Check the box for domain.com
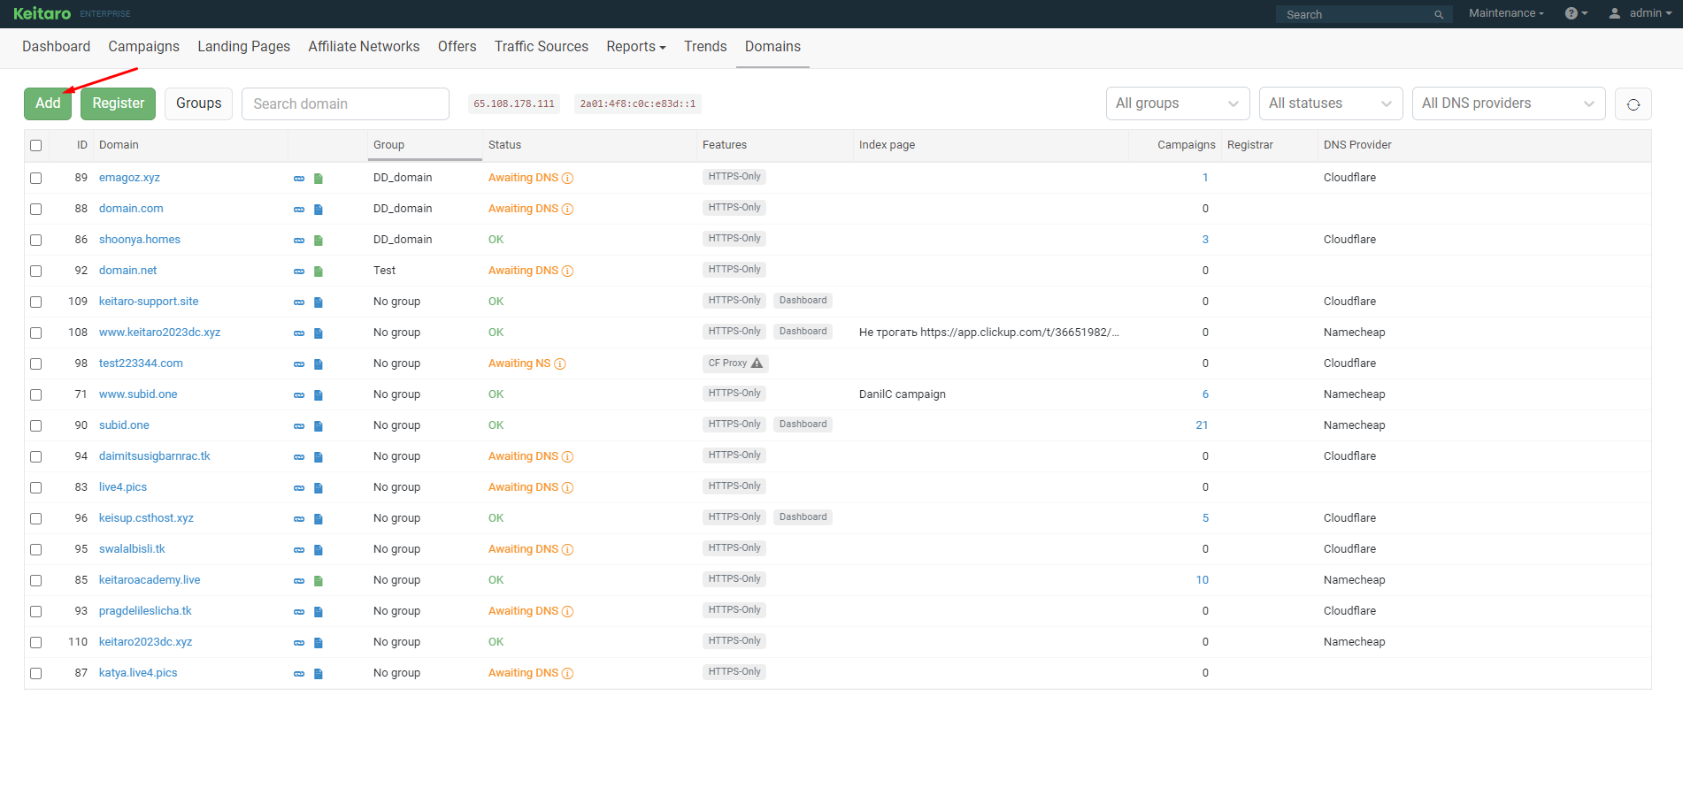Screen dimensions: 1683x788 pos(36,209)
